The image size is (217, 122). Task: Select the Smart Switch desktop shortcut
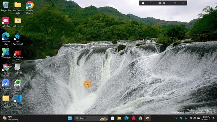coord(6,84)
